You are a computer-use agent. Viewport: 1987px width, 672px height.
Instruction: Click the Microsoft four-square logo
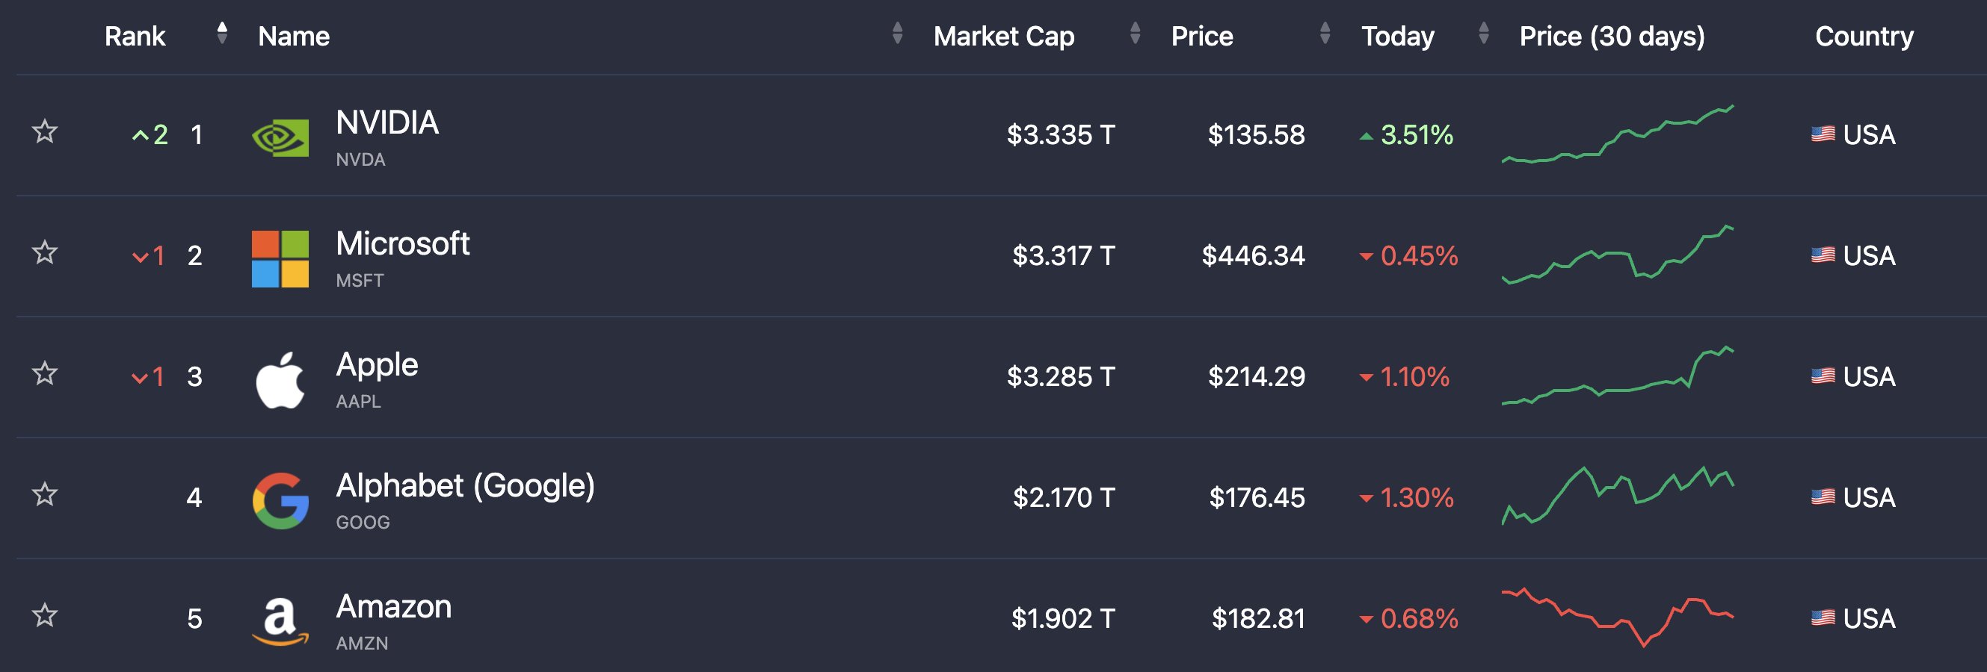[x=280, y=259]
